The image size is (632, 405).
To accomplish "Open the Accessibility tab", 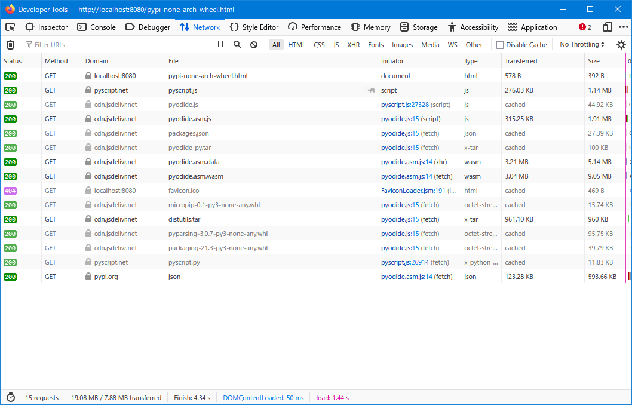I will click(473, 27).
